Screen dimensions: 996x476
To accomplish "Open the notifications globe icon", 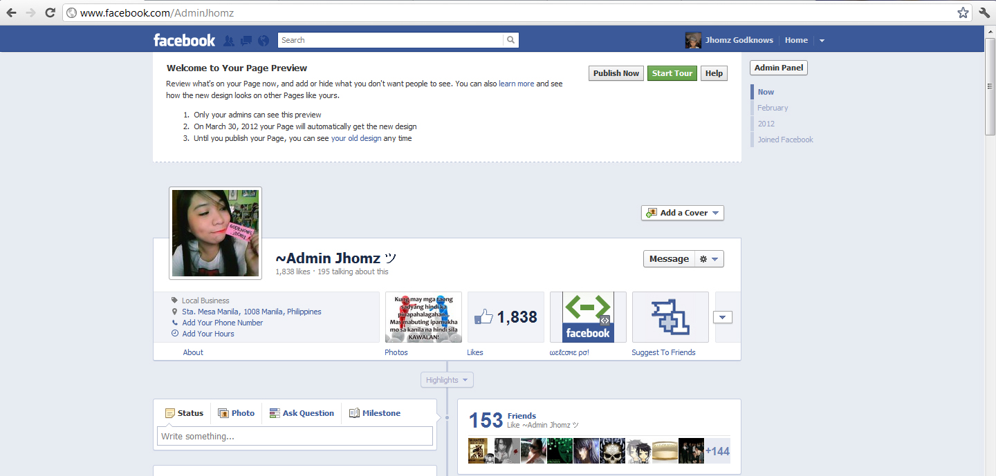I will coord(263,41).
